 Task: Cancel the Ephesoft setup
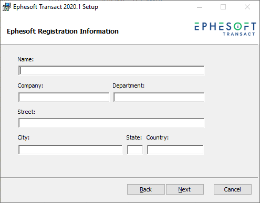[x=233, y=189]
